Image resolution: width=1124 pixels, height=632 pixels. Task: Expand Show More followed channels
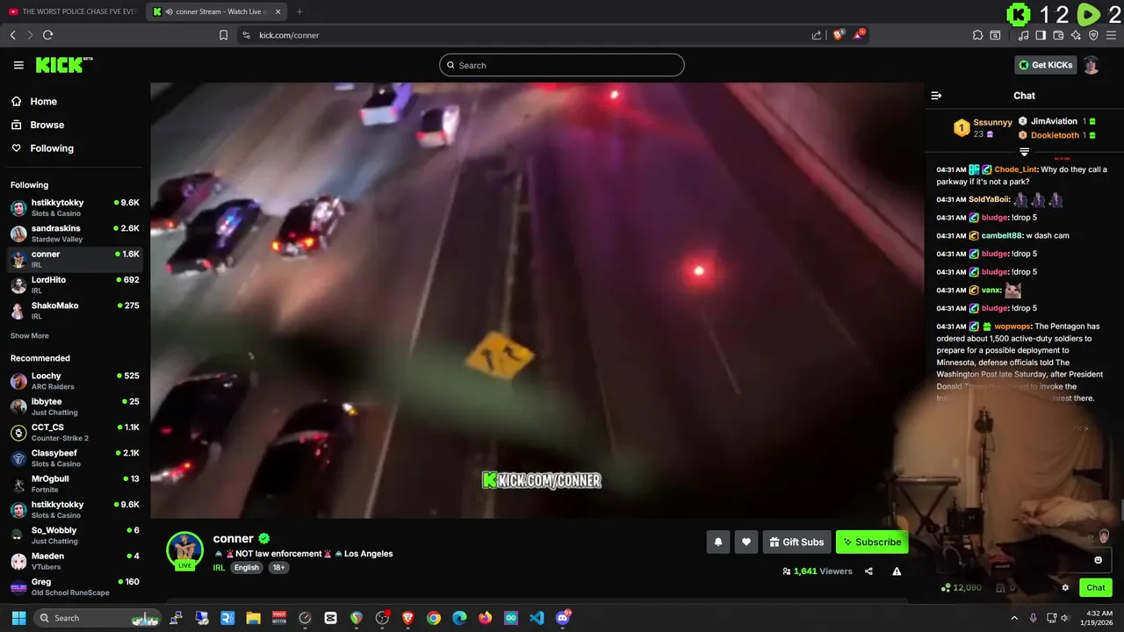pyautogui.click(x=30, y=335)
